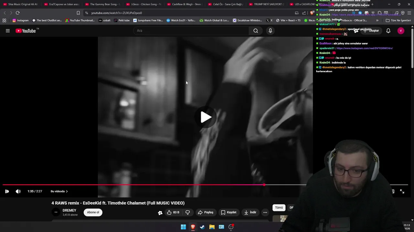Viewport: 414px width, 232px height.
Task: Go to the YouTube home logo
Action: pyautogui.click(x=26, y=31)
